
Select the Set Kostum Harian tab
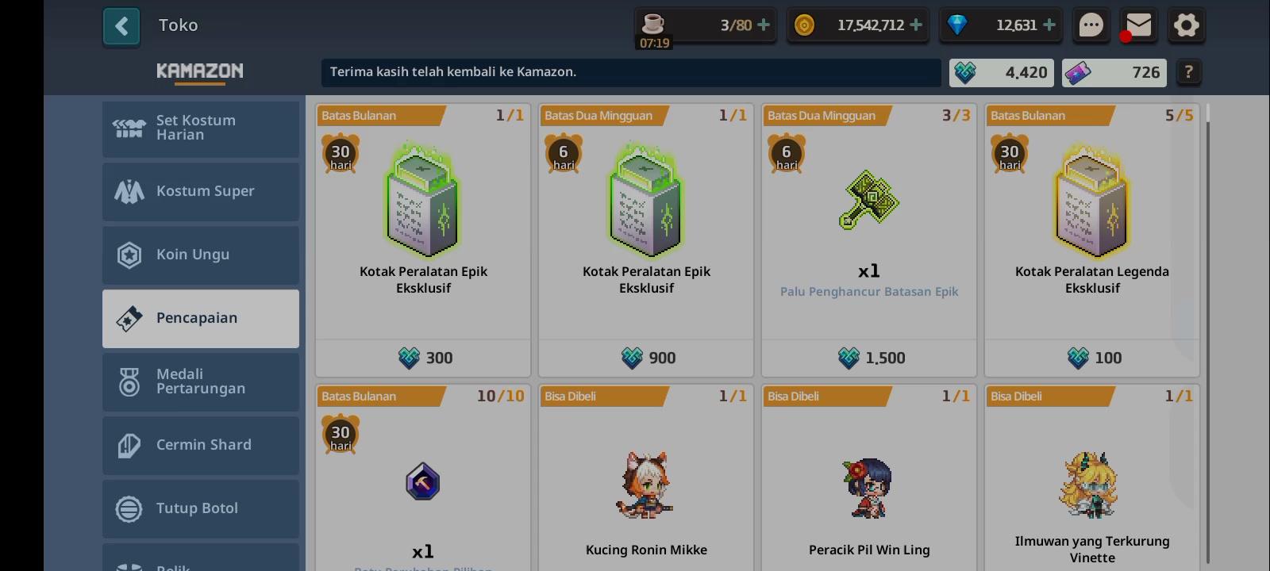click(201, 128)
